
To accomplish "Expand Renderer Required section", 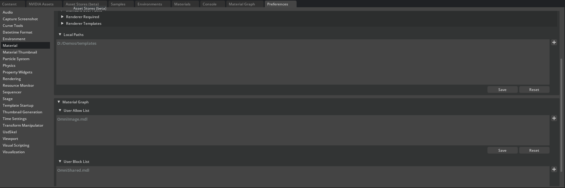I will (62, 17).
